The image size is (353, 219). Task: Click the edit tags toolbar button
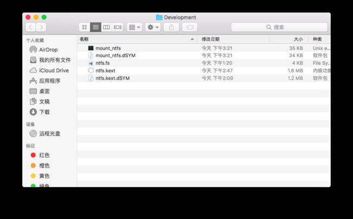tap(190, 27)
